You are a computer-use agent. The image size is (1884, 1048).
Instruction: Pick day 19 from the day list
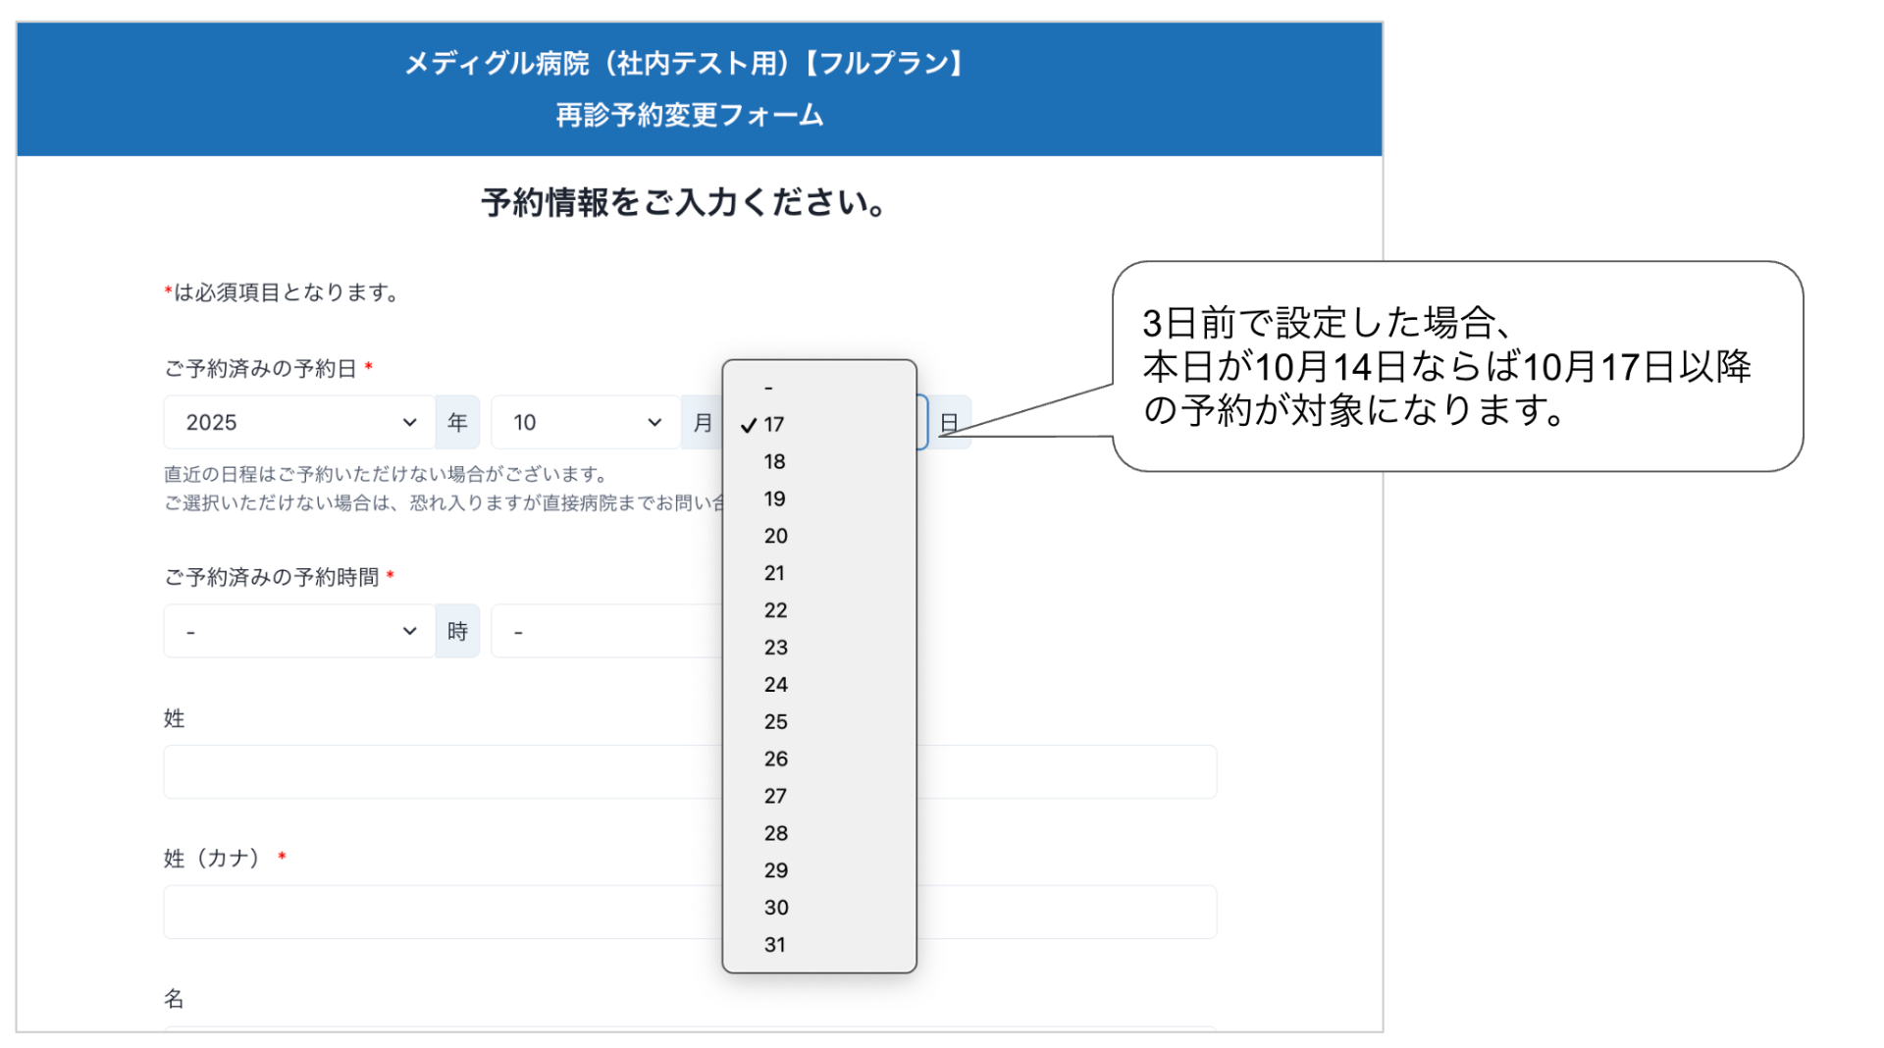pos(818,499)
